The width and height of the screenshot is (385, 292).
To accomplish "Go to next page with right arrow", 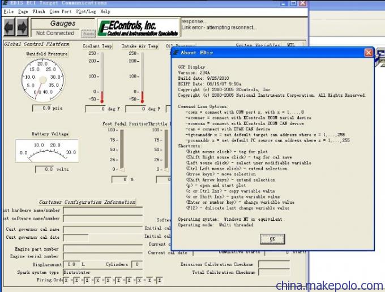I will [x=22, y=27].
